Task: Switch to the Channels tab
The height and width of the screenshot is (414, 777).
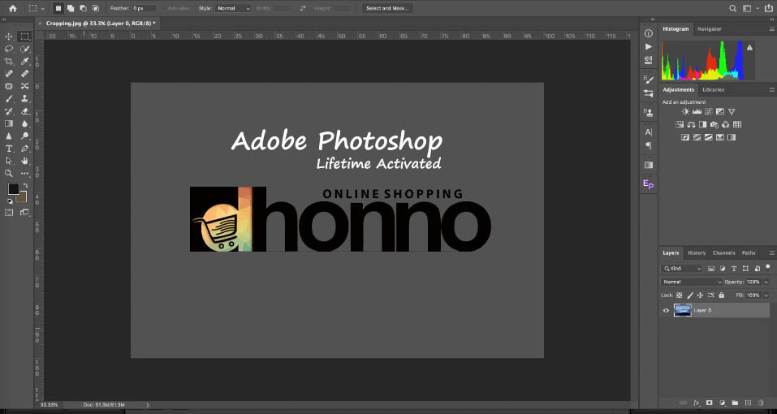Action: pyautogui.click(x=723, y=252)
